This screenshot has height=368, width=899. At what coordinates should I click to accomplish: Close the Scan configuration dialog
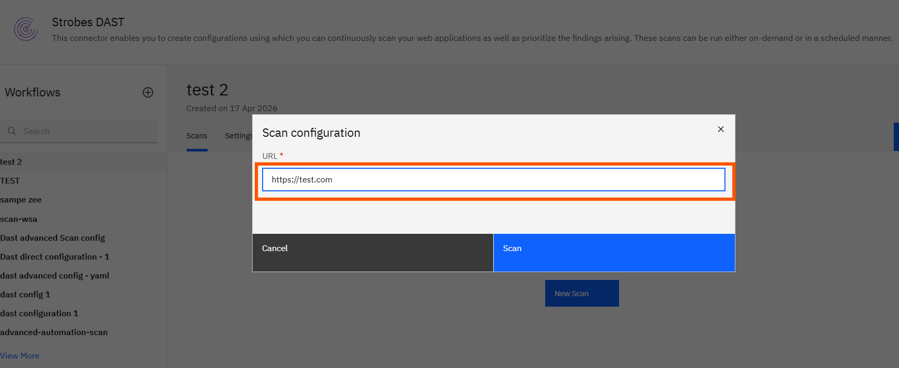coord(721,129)
